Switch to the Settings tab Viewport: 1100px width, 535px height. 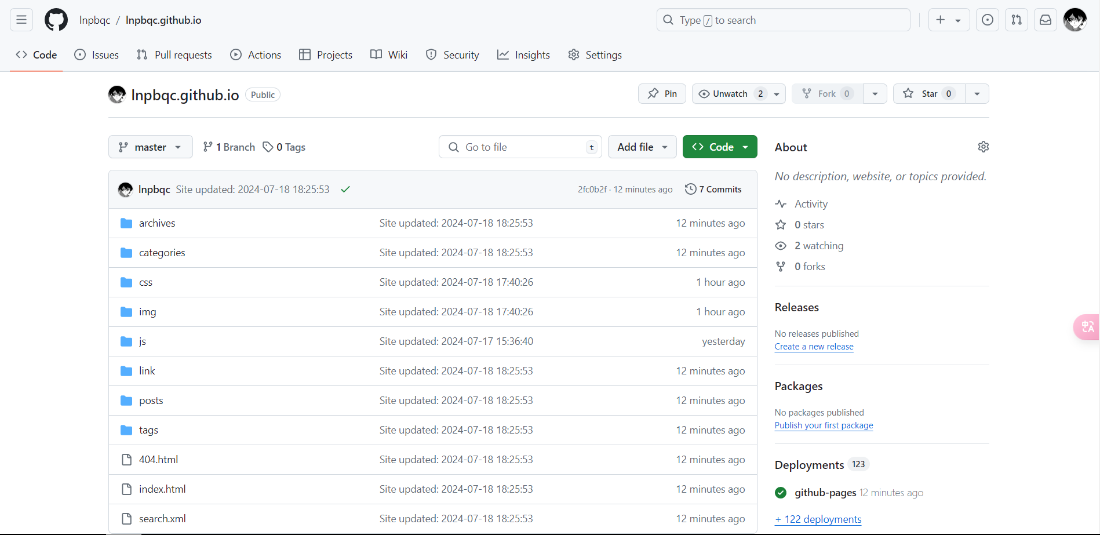(x=595, y=54)
